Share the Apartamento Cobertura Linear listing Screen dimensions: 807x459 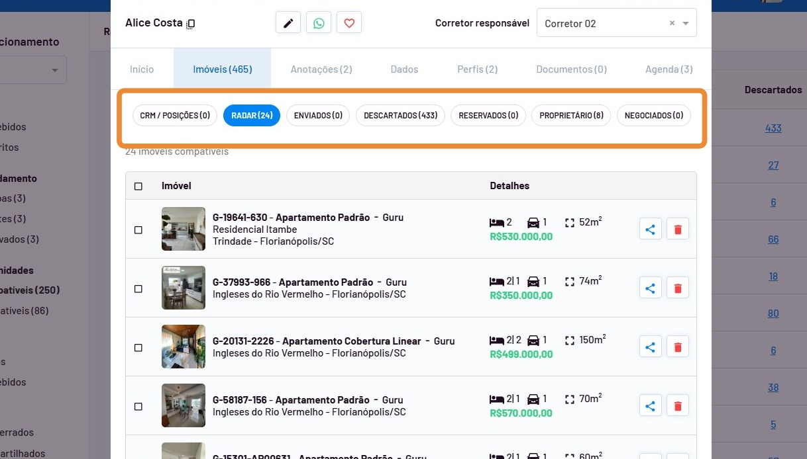click(651, 347)
